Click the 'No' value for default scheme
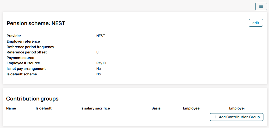269x128 pixels. click(99, 74)
